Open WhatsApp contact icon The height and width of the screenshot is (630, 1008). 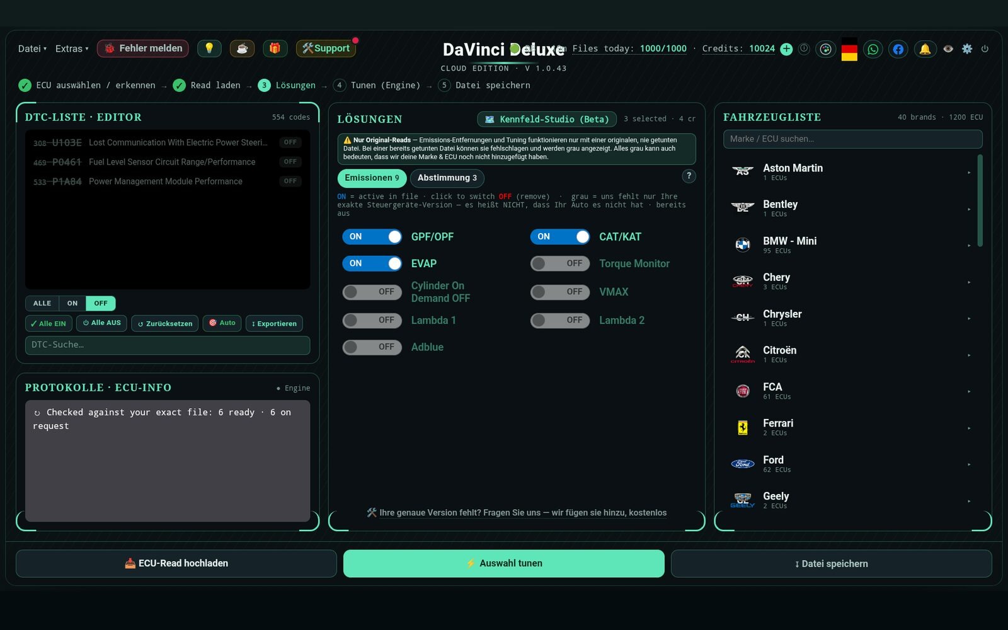tap(873, 49)
